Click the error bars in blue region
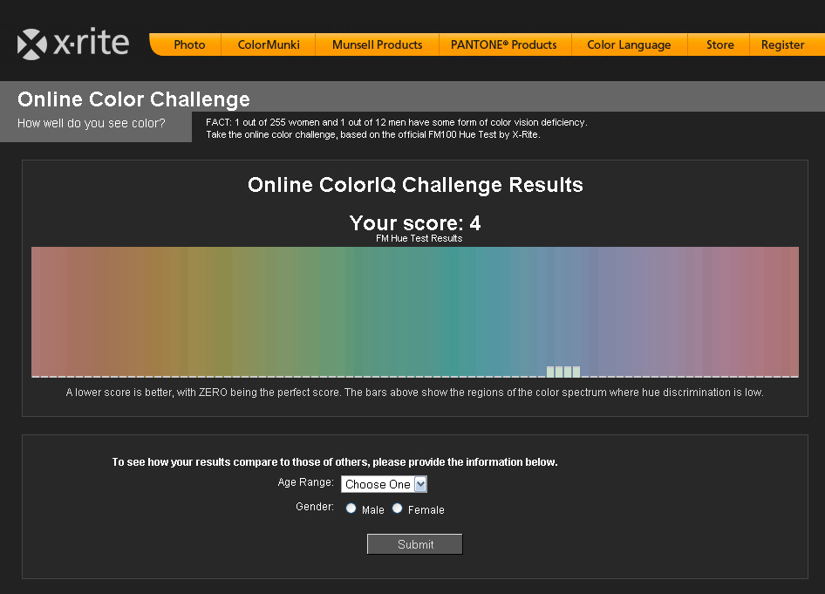The height and width of the screenshot is (594, 825). pyautogui.click(x=563, y=372)
